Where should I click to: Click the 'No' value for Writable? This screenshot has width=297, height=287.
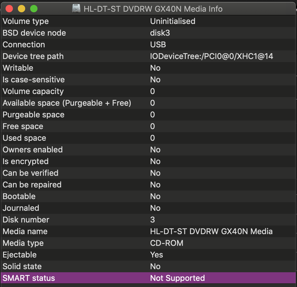pyautogui.click(x=155, y=68)
